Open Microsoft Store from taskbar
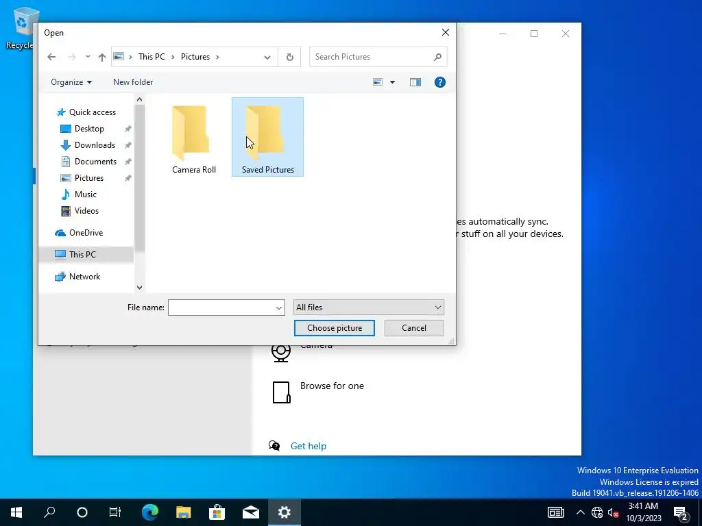 pos(217,512)
